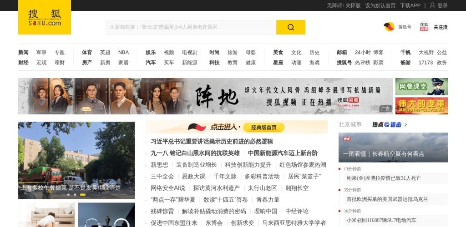This screenshot has width=466, height=227.
Task: Open headline 习近平总书记重要讲话揭示历史前进的必然逻辑
Action: (x=212, y=141)
